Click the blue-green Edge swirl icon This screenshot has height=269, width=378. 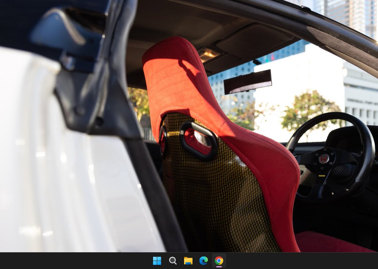coord(204,261)
